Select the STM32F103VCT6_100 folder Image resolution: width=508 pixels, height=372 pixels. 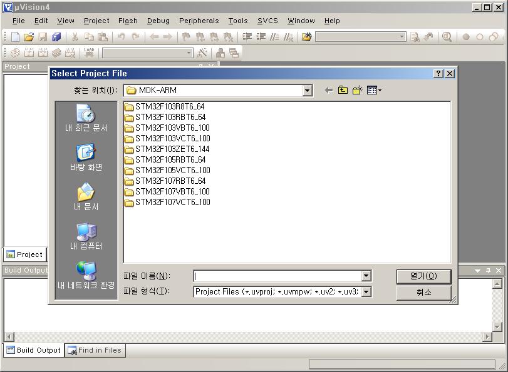(167, 138)
